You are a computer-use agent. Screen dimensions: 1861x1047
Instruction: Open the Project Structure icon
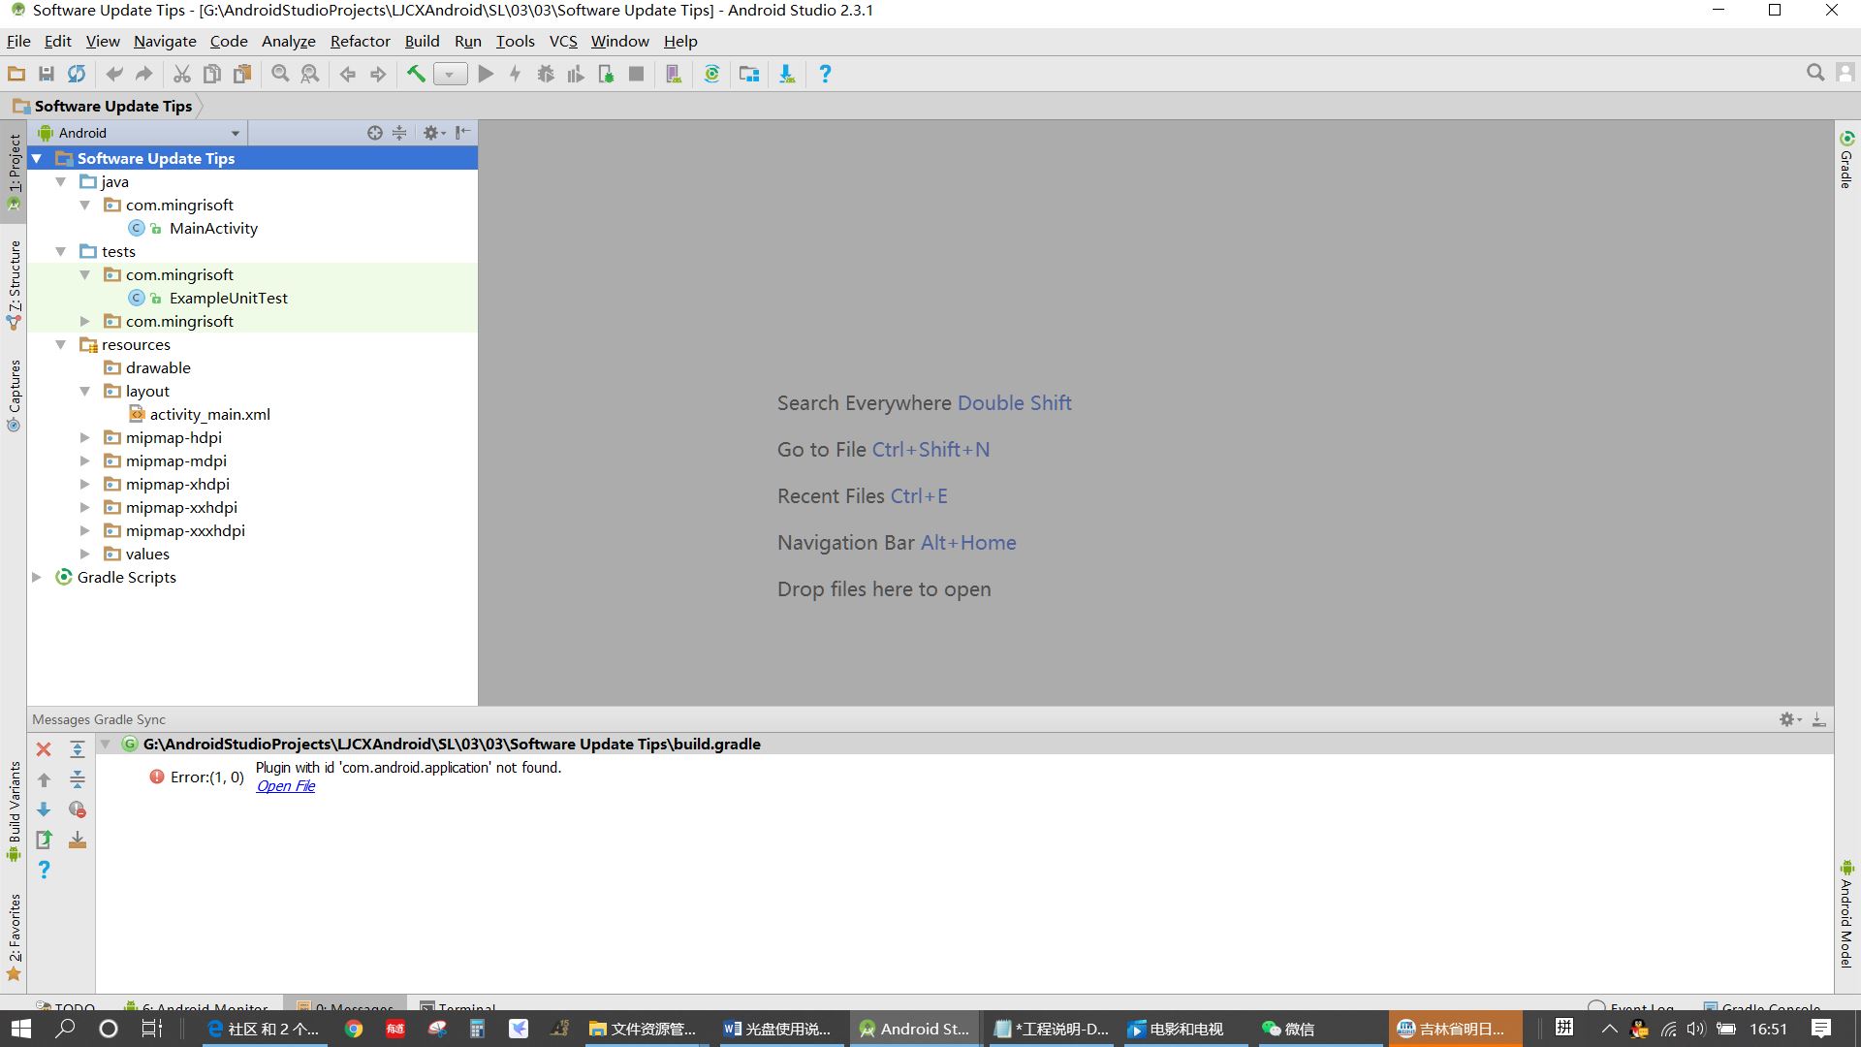(x=749, y=74)
